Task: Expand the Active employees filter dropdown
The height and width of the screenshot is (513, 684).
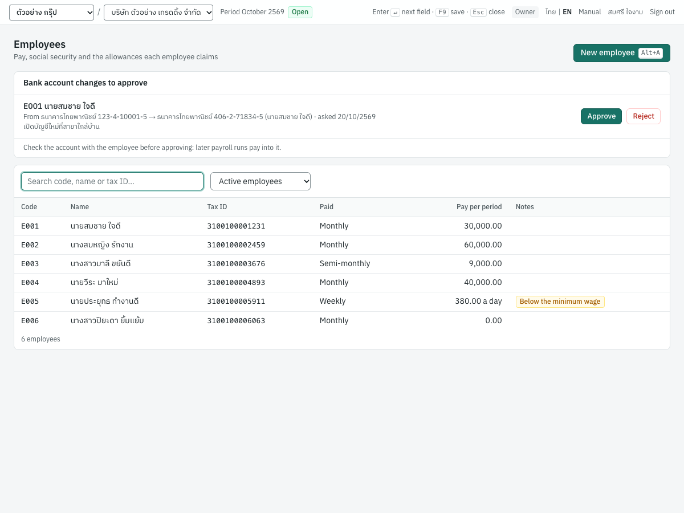Action: 260,181
